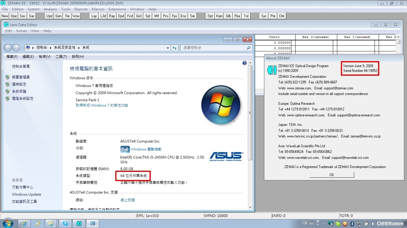
Task: Open the ZEMAX File menu
Action: 5,9
